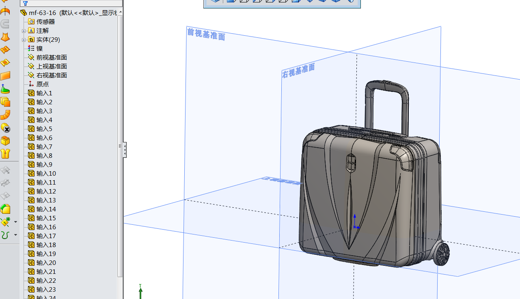Select the 输入6 feature

pos(40,138)
